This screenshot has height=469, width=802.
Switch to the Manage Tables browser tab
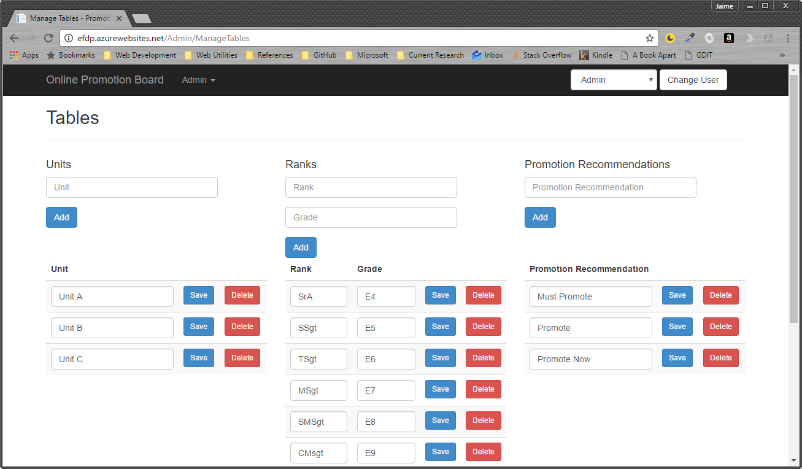pos(69,18)
